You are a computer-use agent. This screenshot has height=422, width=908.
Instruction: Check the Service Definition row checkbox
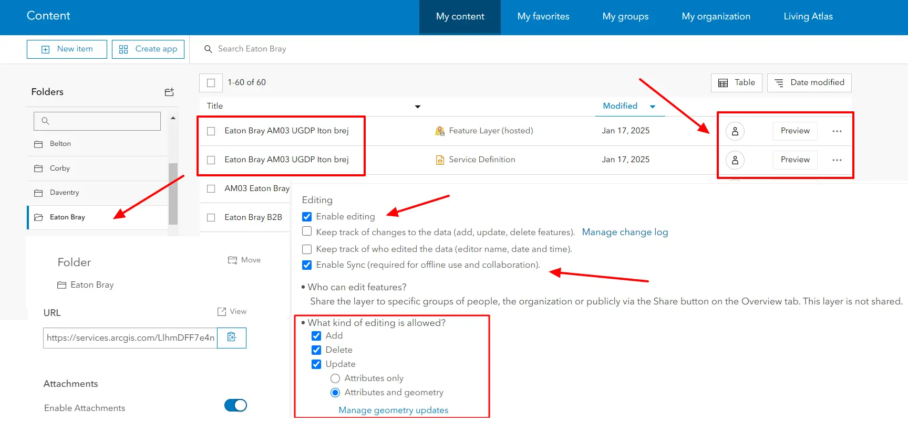point(211,160)
